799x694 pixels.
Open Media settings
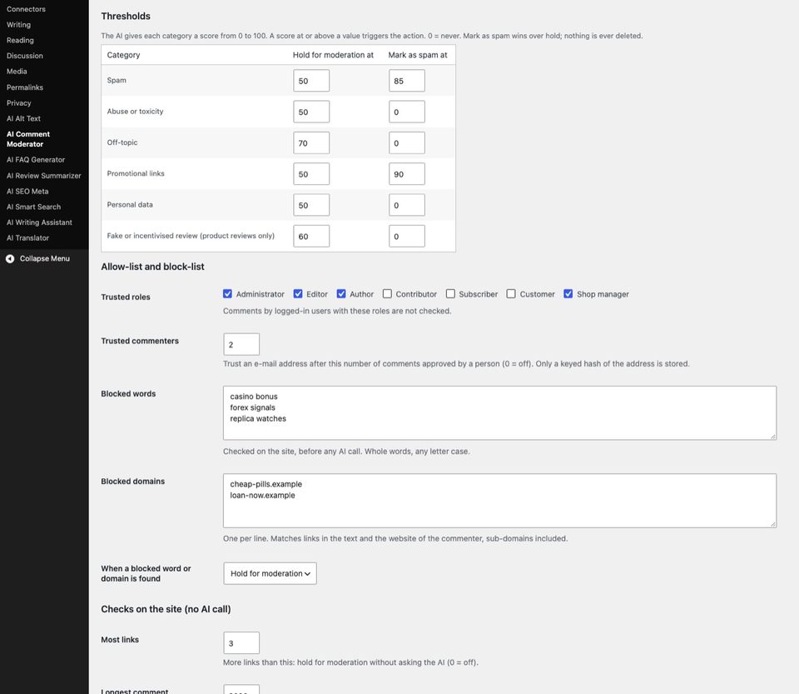click(17, 72)
